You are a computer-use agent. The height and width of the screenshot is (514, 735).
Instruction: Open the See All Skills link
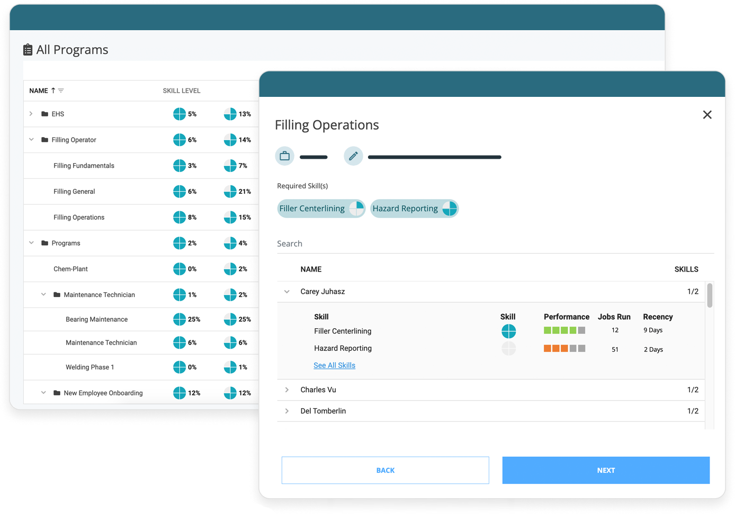pos(334,365)
